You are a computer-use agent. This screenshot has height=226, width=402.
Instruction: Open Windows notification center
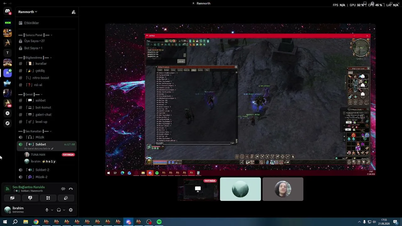pyautogui.click(x=395, y=222)
